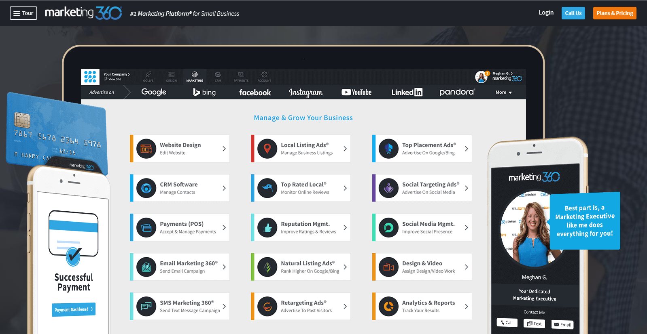
Task: Select the Payments (POS) card icon
Action: click(146, 228)
